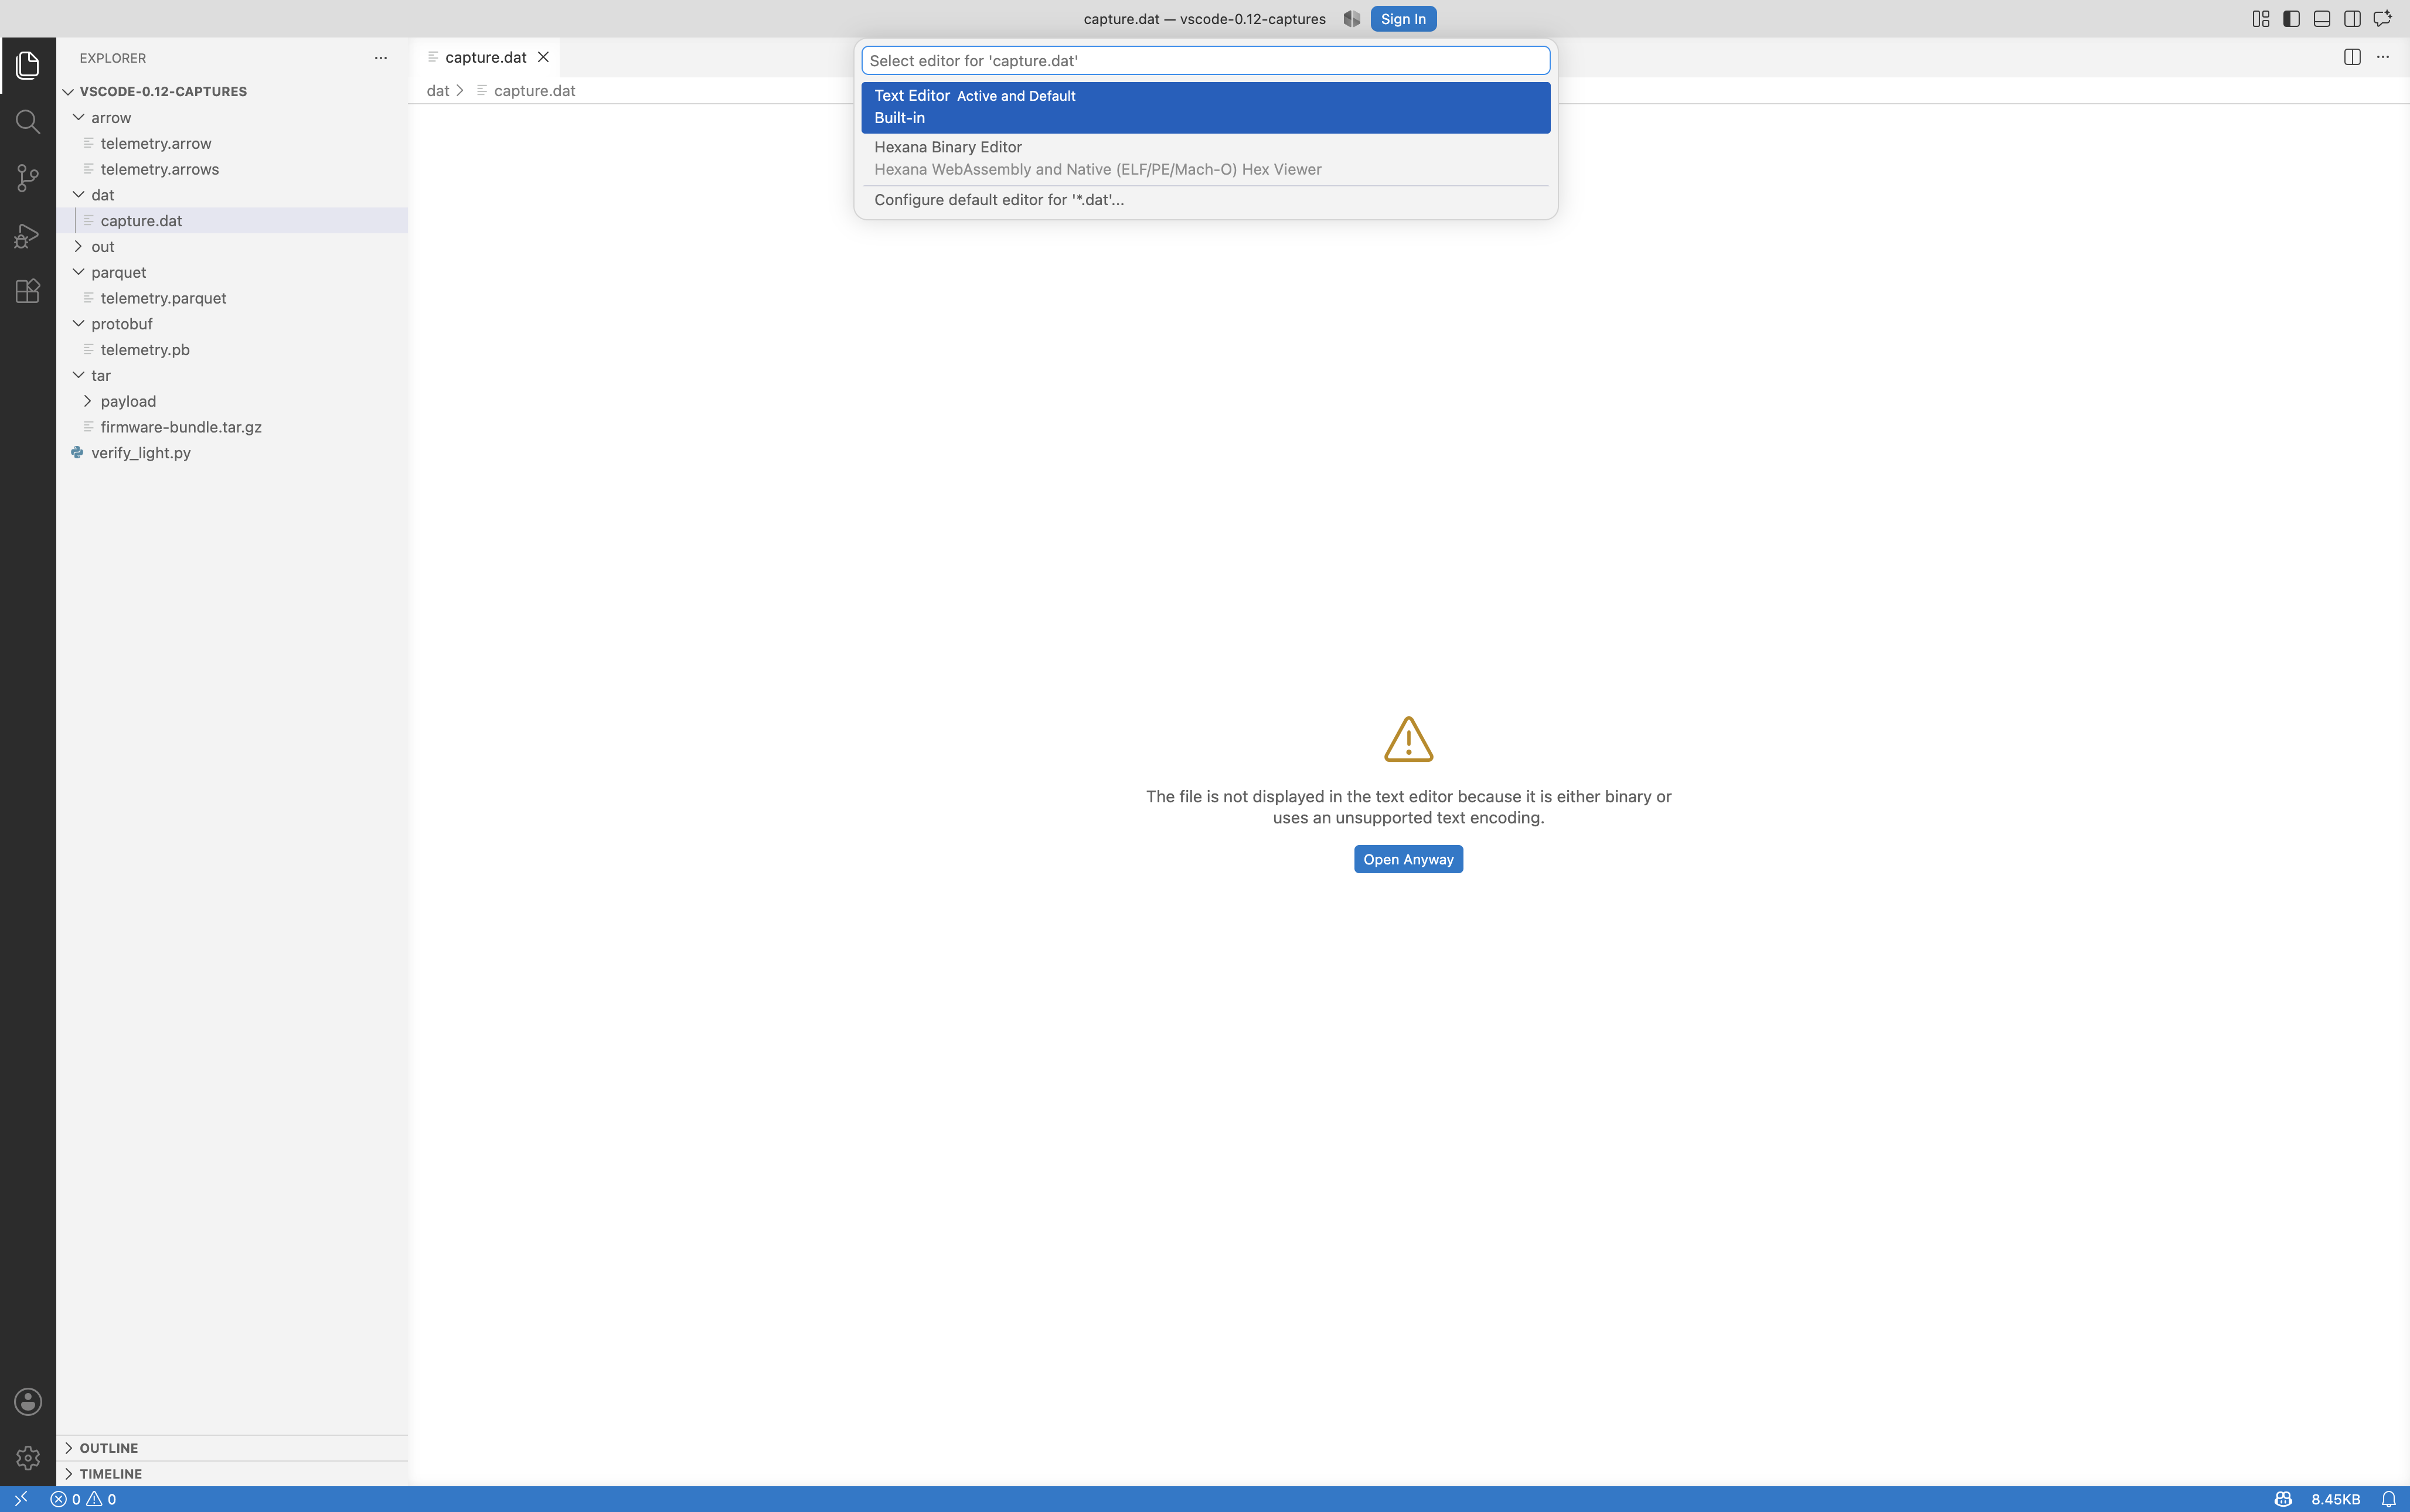This screenshot has width=2410, height=1512.
Task: Toggle the primary side bar
Action: (x=2292, y=19)
